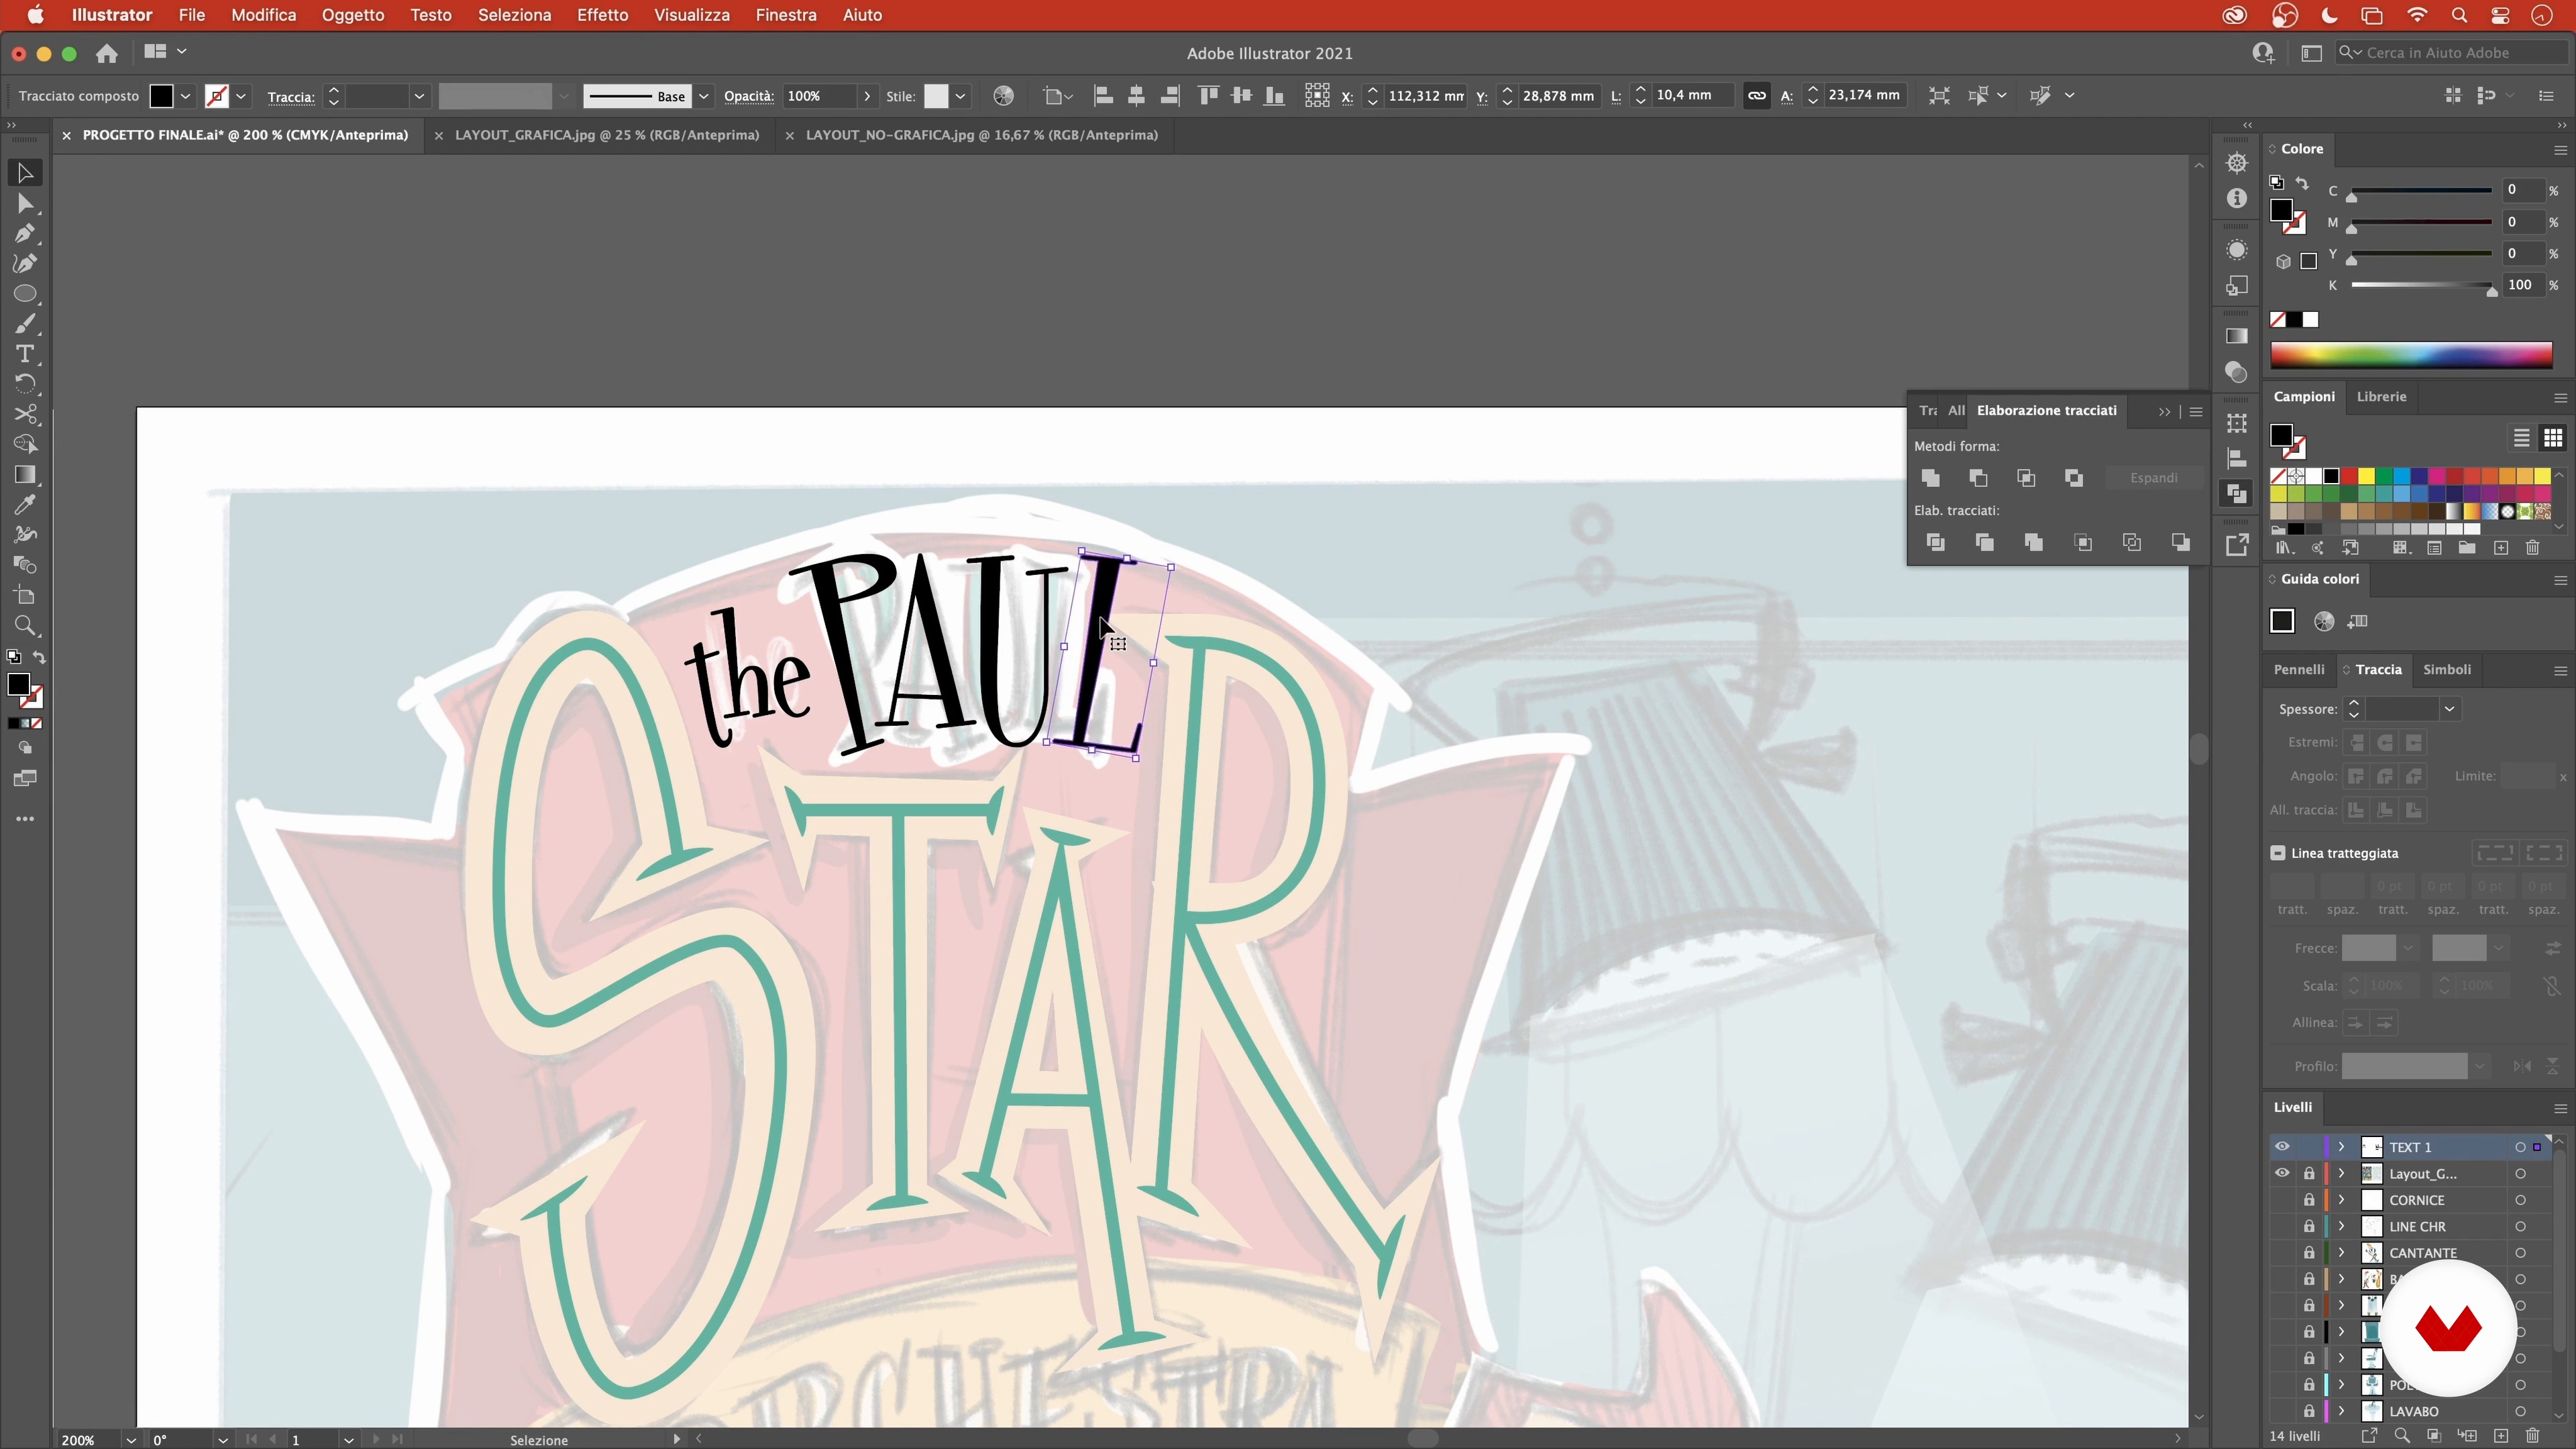Click the Espandi button

[2153, 478]
